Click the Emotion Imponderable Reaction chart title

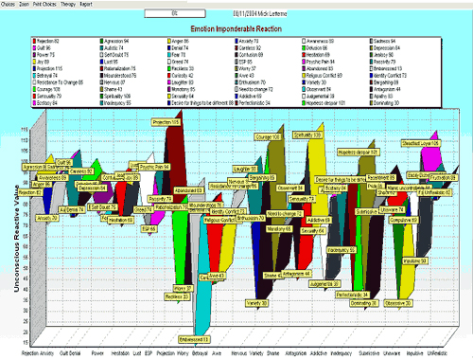236,29
